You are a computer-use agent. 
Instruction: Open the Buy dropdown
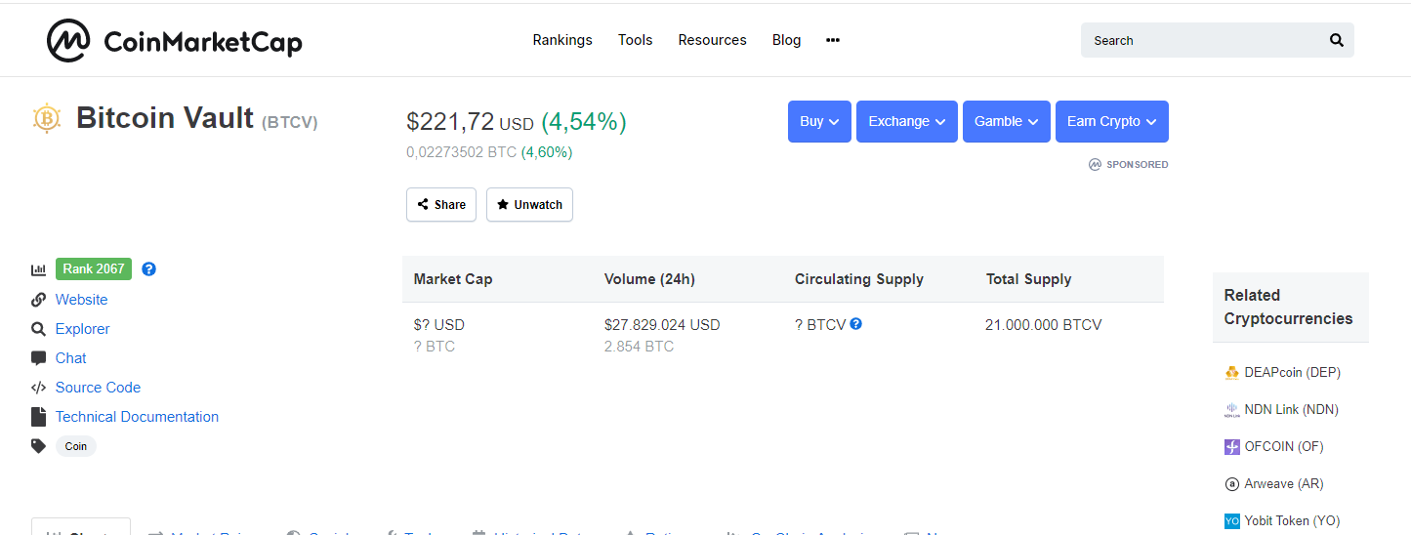click(819, 121)
